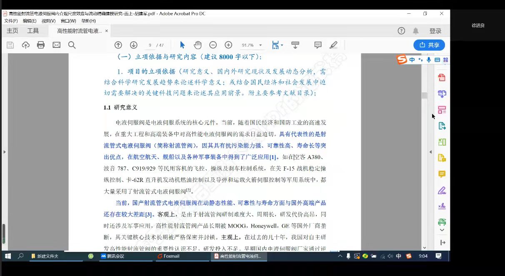Screen dimensions: 505x276
Task: Go to previous page arrow
Action: [x=118, y=45]
